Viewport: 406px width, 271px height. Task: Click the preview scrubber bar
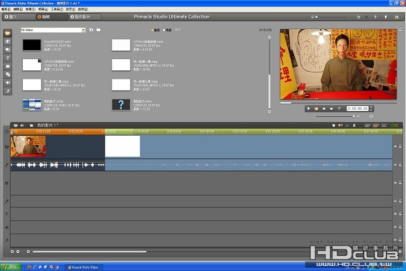(338, 103)
